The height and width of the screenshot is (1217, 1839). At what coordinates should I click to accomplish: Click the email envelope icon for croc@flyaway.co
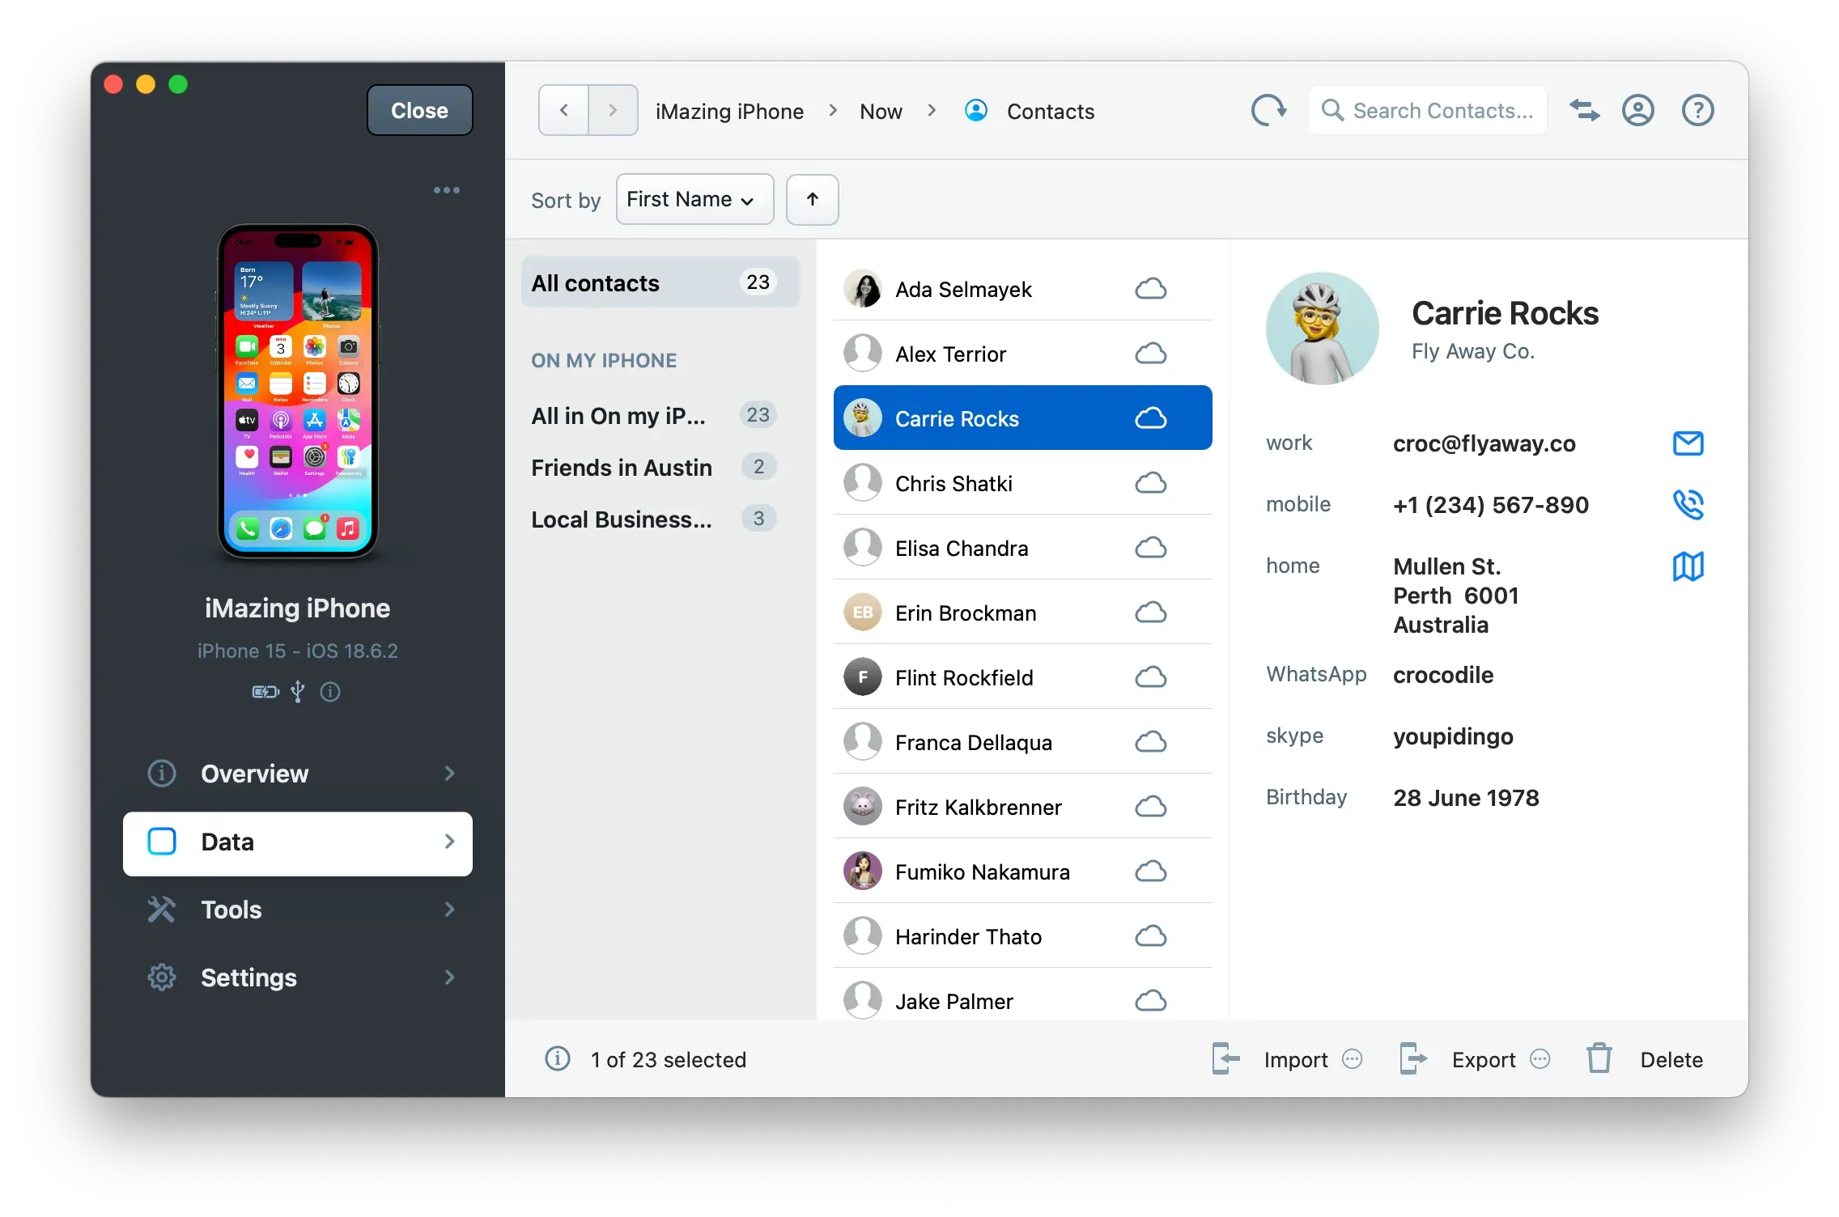[1688, 443]
